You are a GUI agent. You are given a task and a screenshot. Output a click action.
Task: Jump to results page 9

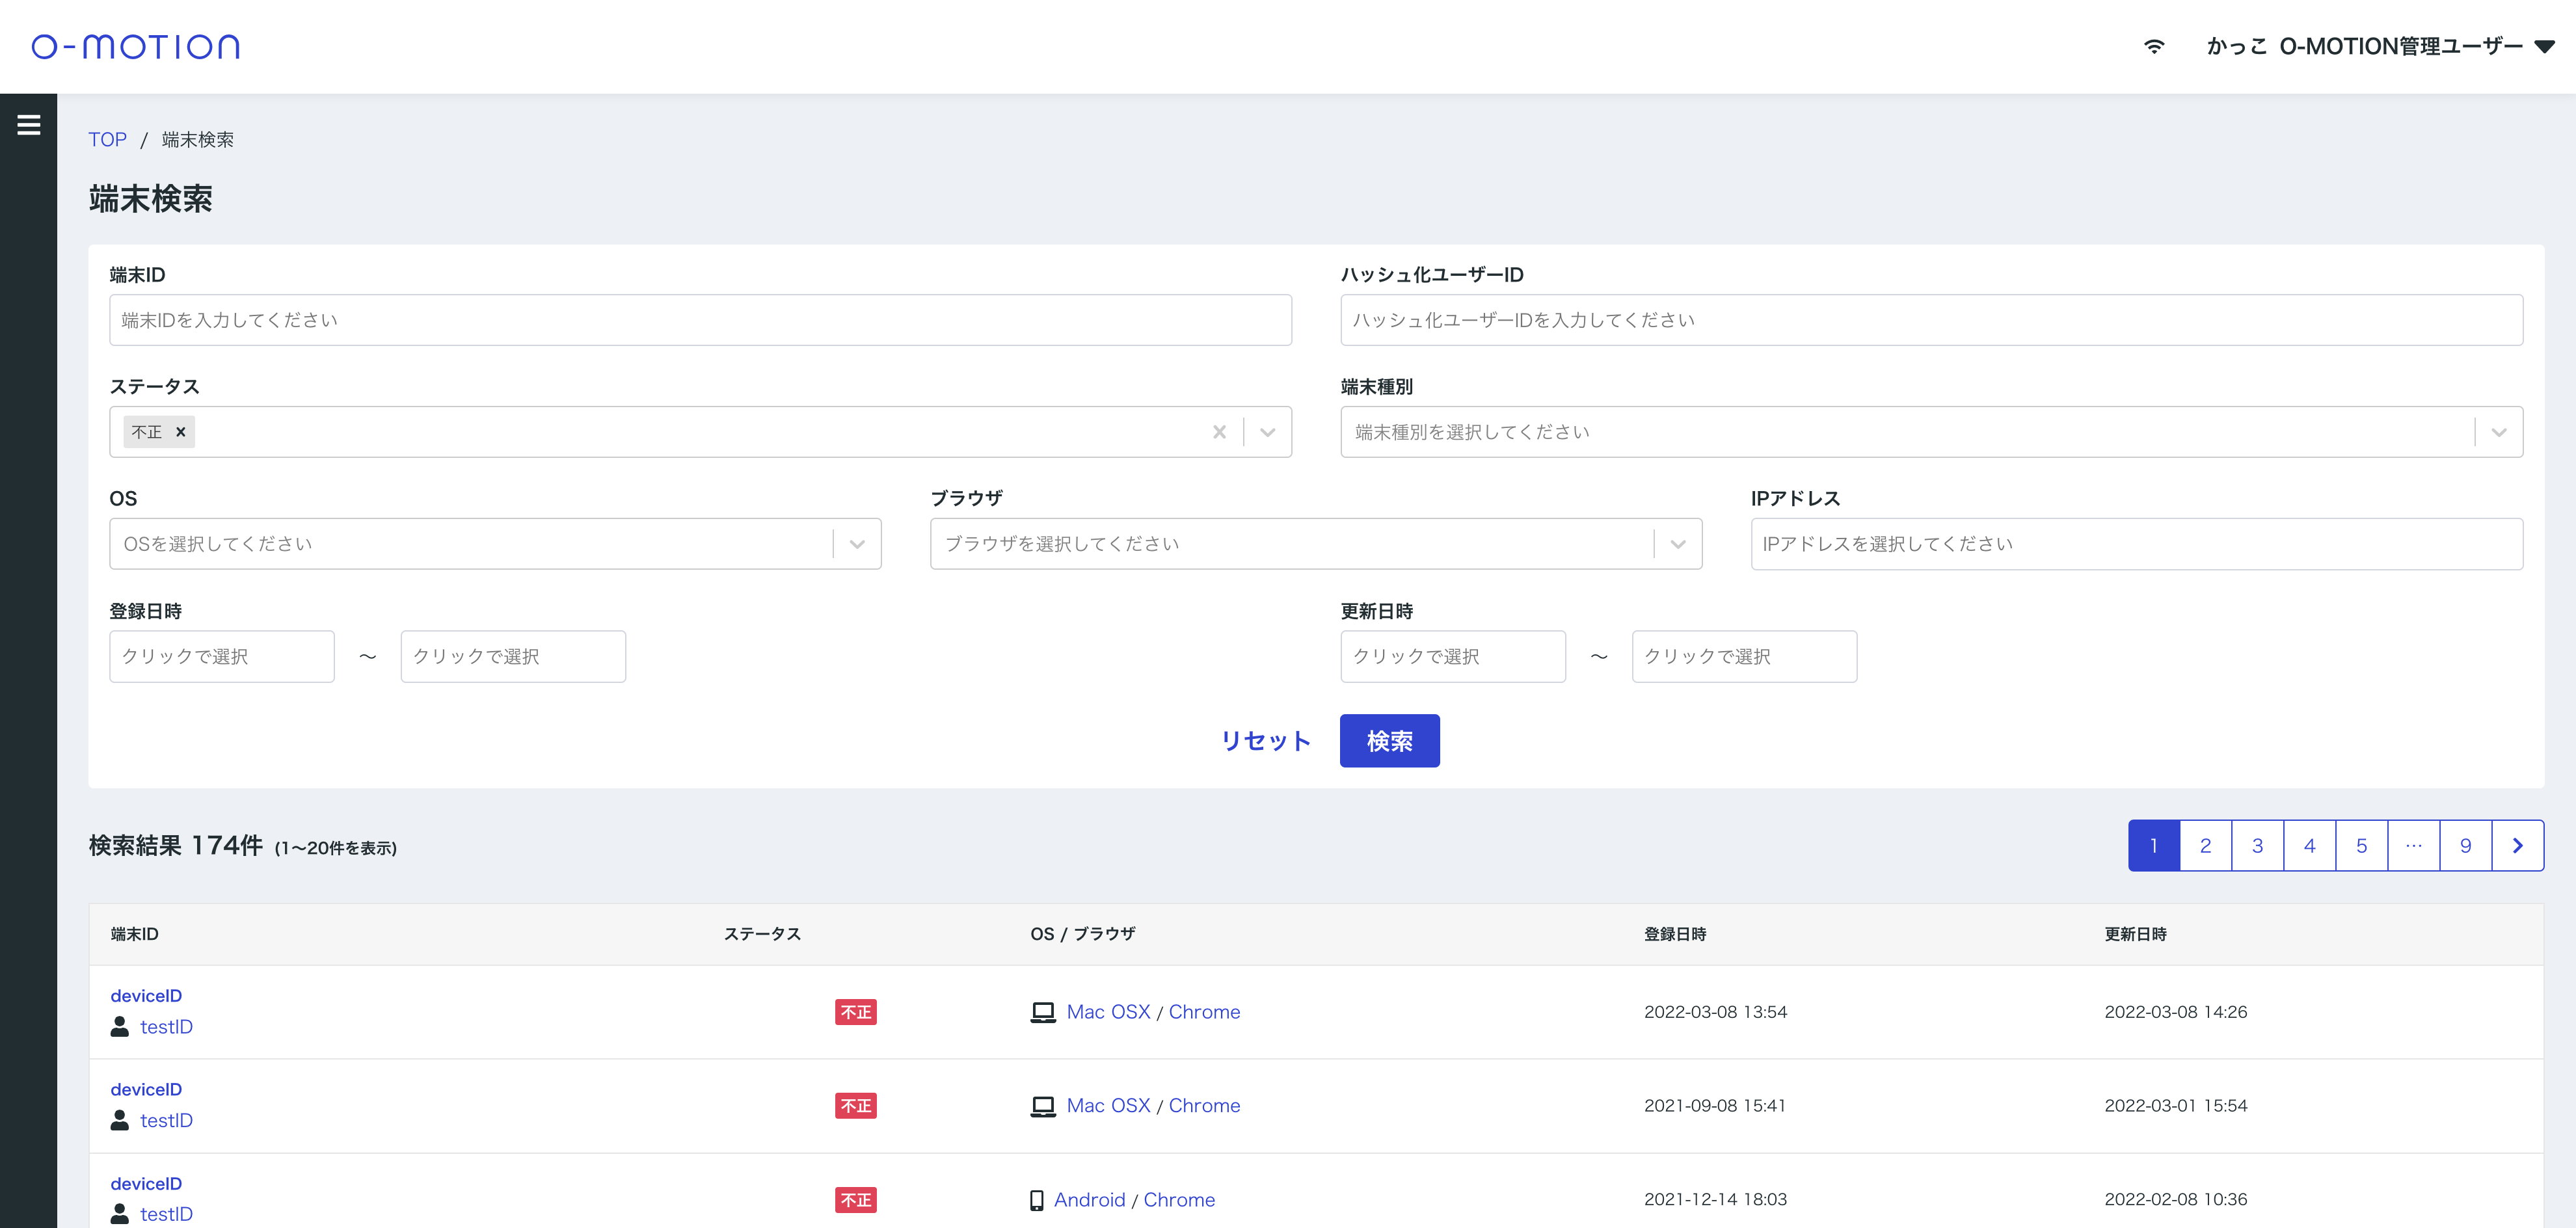click(x=2465, y=846)
